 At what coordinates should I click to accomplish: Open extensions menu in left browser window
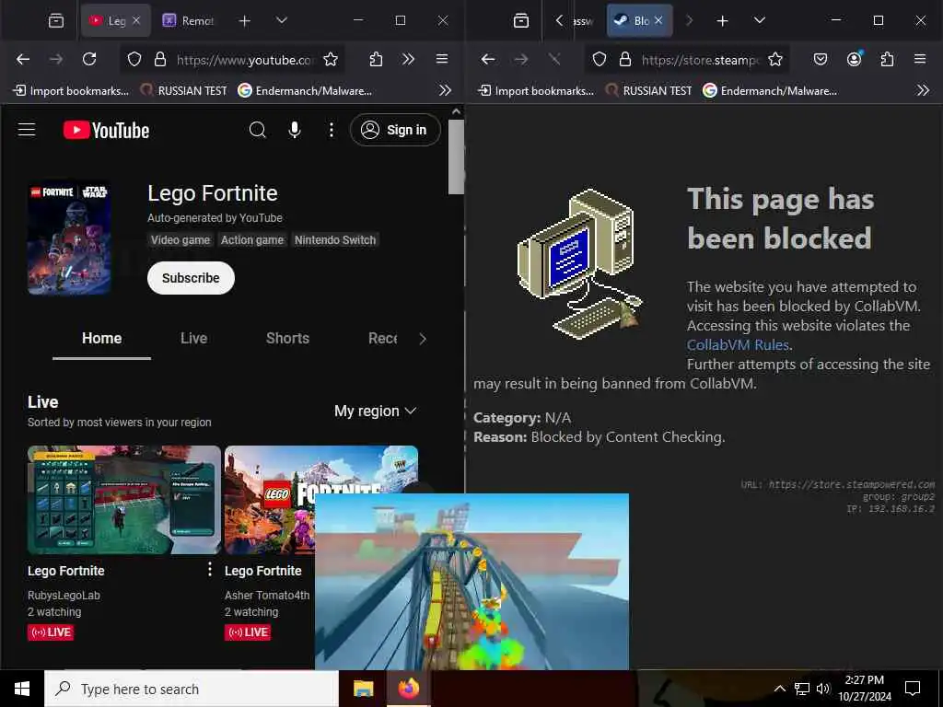pos(376,59)
